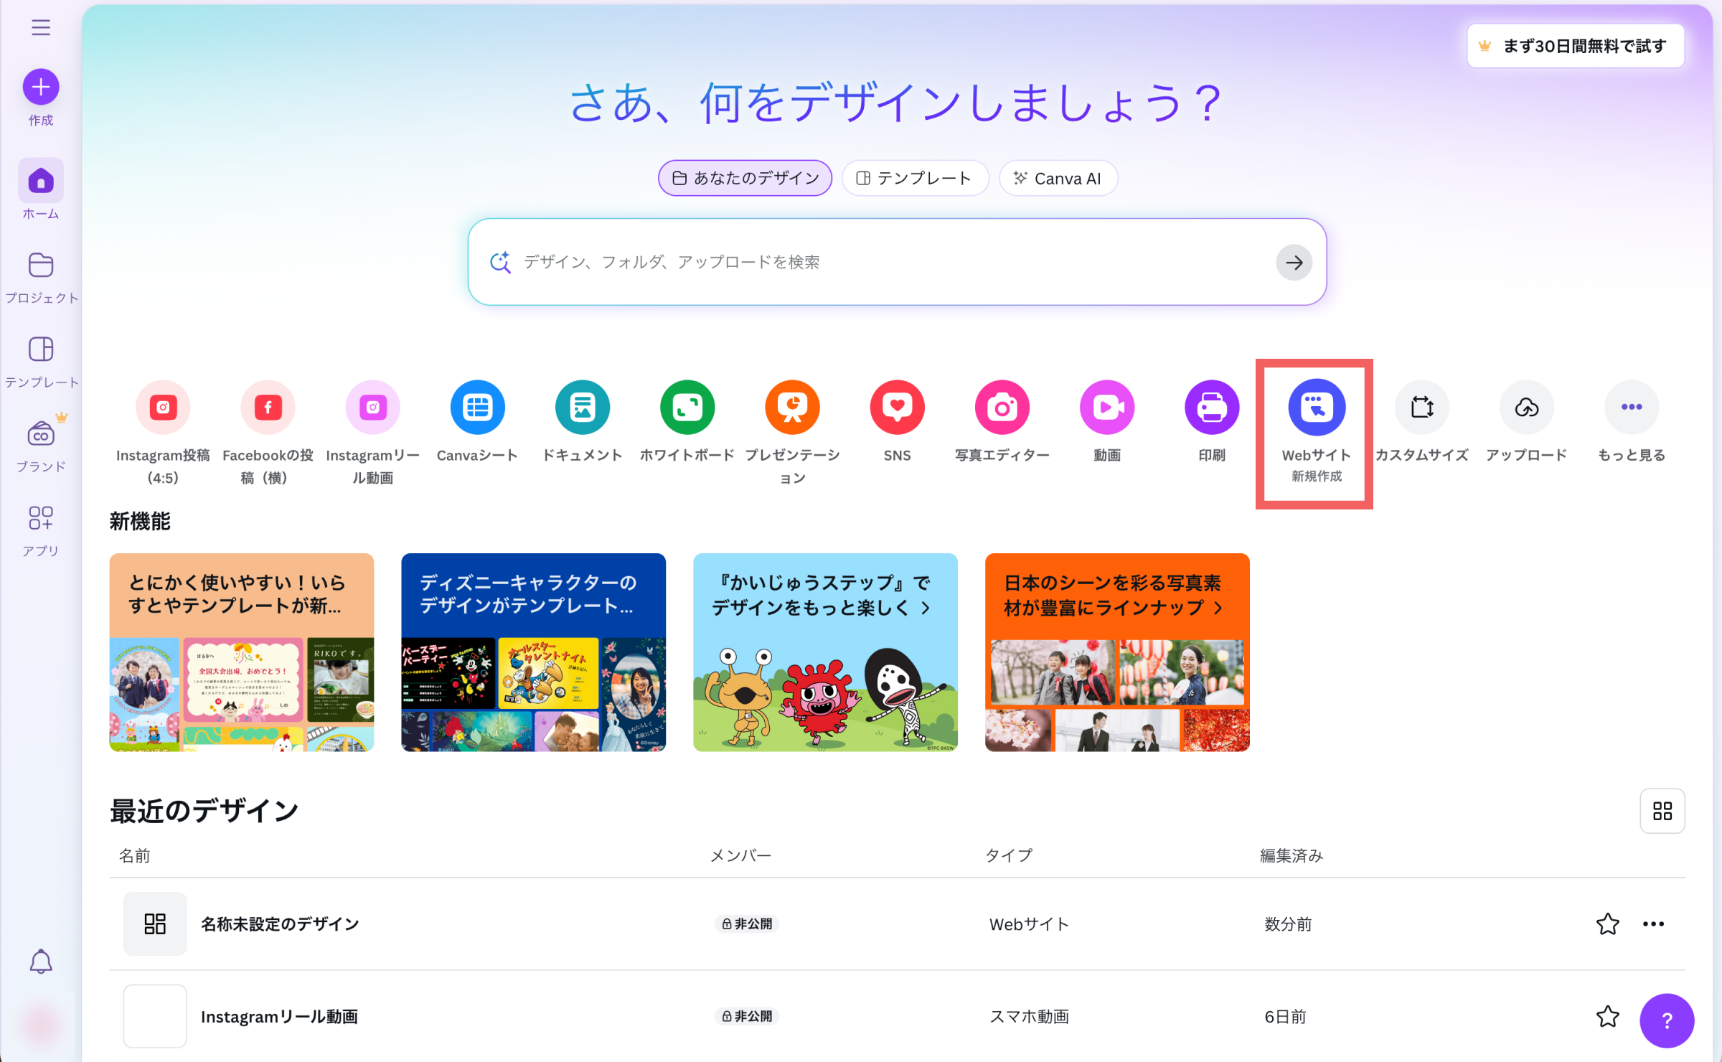Viewport: 1722px width, 1062px height.
Task: Start the 30-day free trial
Action: [1575, 46]
